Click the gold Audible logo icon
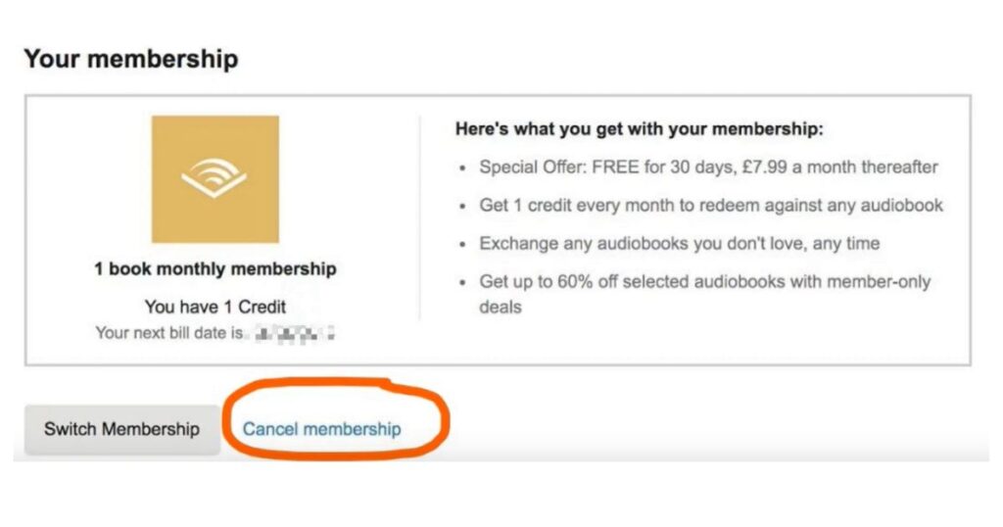Screen dimensions: 1003x527 tap(215, 179)
